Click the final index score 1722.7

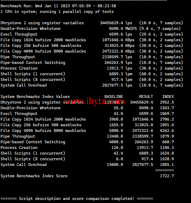(167, 176)
